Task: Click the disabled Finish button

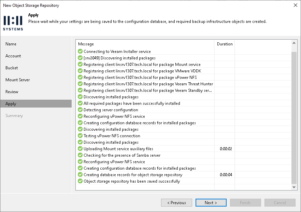Action: [x=245, y=202]
